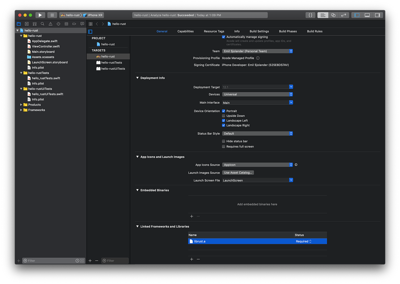Toggle the bottom Debug area panel
Viewport: 400px width, 284px height.
(x=367, y=15)
